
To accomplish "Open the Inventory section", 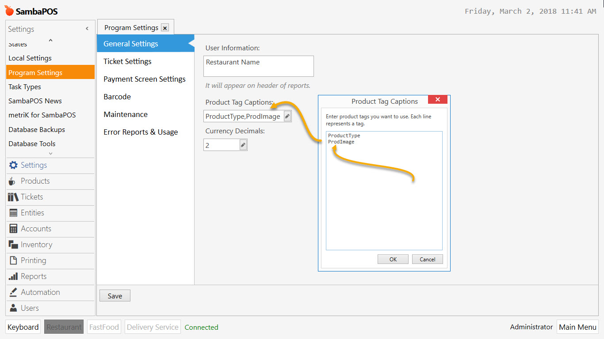I will click(x=36, y=245).
